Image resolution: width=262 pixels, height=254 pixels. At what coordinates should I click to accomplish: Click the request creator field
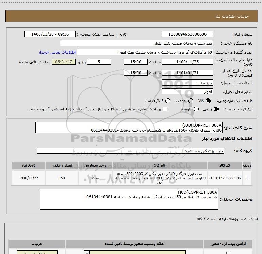[x=145, y=52]
